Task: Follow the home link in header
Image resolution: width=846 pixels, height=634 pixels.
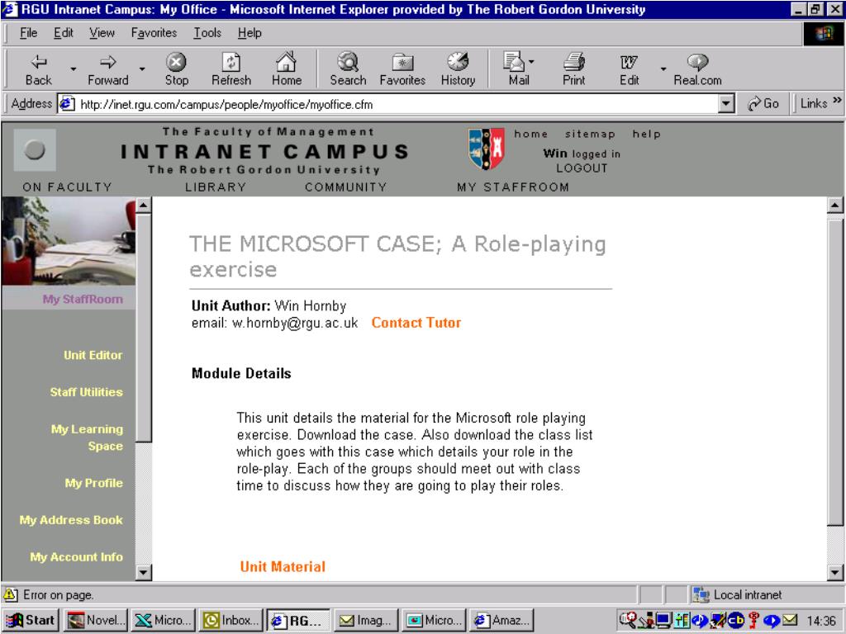Action: coord(531,135)
